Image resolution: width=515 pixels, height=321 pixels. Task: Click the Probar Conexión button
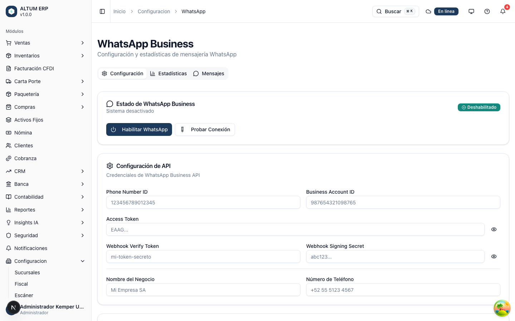205,129
